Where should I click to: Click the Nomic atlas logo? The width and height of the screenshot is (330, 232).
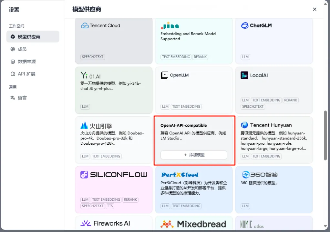[252, 225]
